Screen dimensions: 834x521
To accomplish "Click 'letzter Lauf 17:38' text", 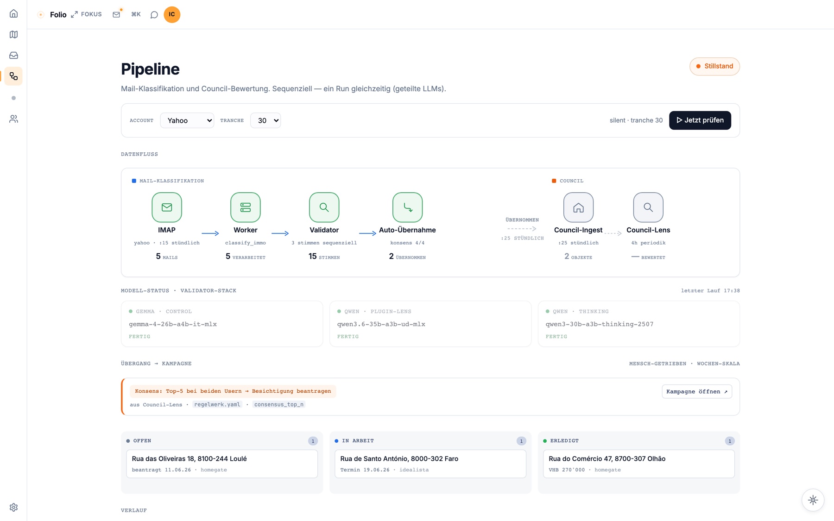I will (x=710, y=291).
